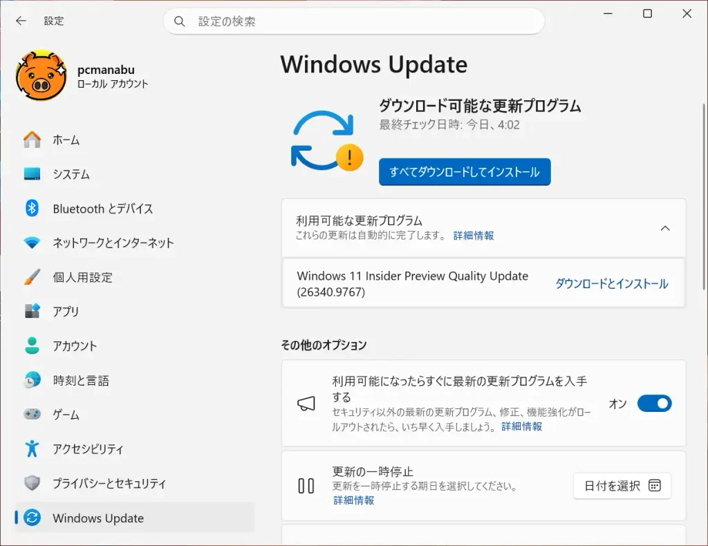The height and width of the screenshot is (546, 708).
Task: Click ローカル アカウント label
Action: pyautogui.click(x=113, y=84)
